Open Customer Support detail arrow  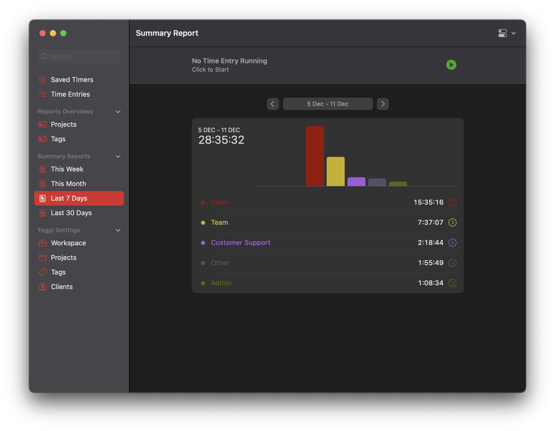[x=452, y=243]
